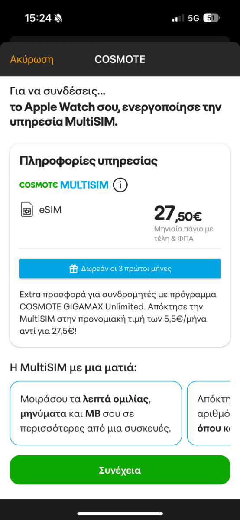
Task: Tap the eSIM card icon
Action: [27, 210]
